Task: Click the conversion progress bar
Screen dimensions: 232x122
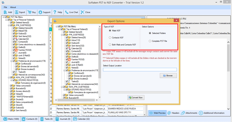Action: 140,92
